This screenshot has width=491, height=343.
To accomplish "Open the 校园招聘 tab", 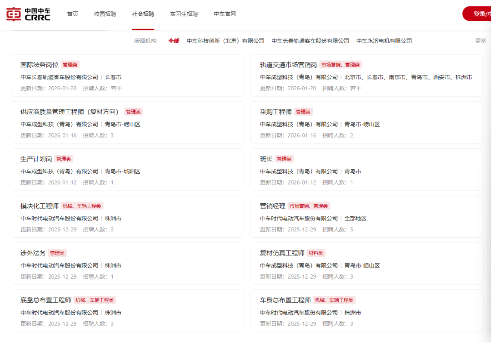I will 105,14.
